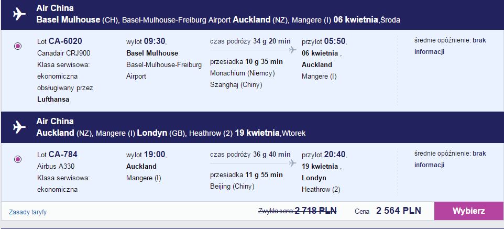Click the 06 kwietnia date in first header

(356, 19)
